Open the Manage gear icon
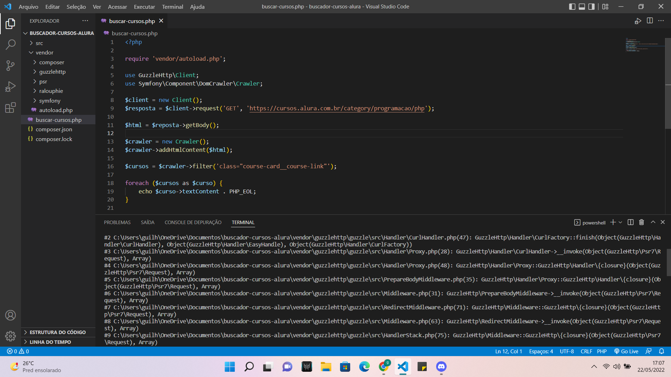671x377 pixels. coord(10,336)
